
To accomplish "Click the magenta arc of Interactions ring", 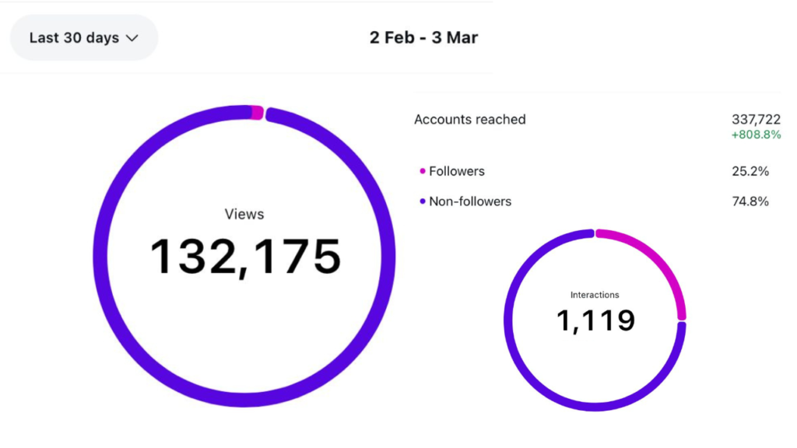I will coord(662,258).
